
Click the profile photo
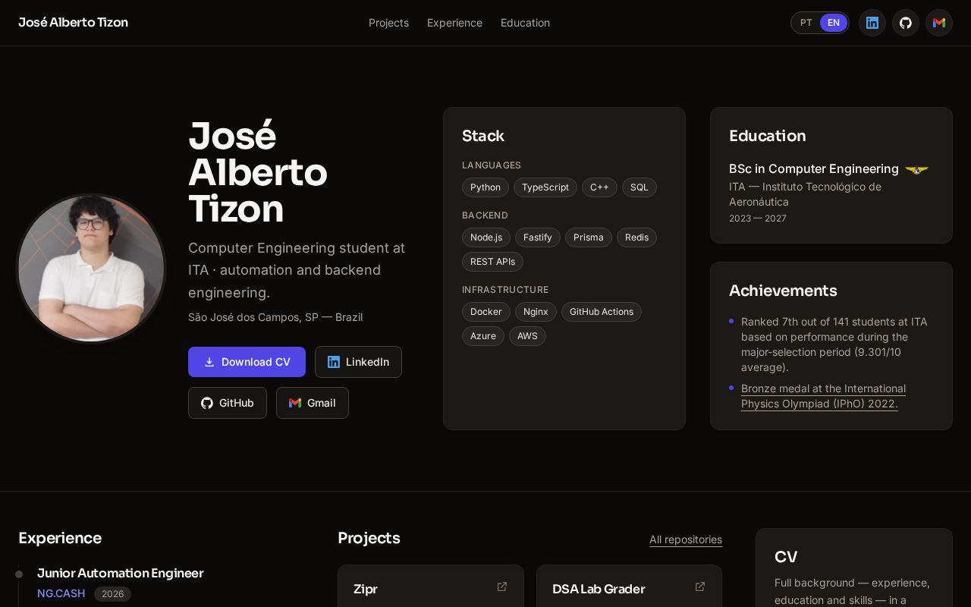(x=91, y=269)
